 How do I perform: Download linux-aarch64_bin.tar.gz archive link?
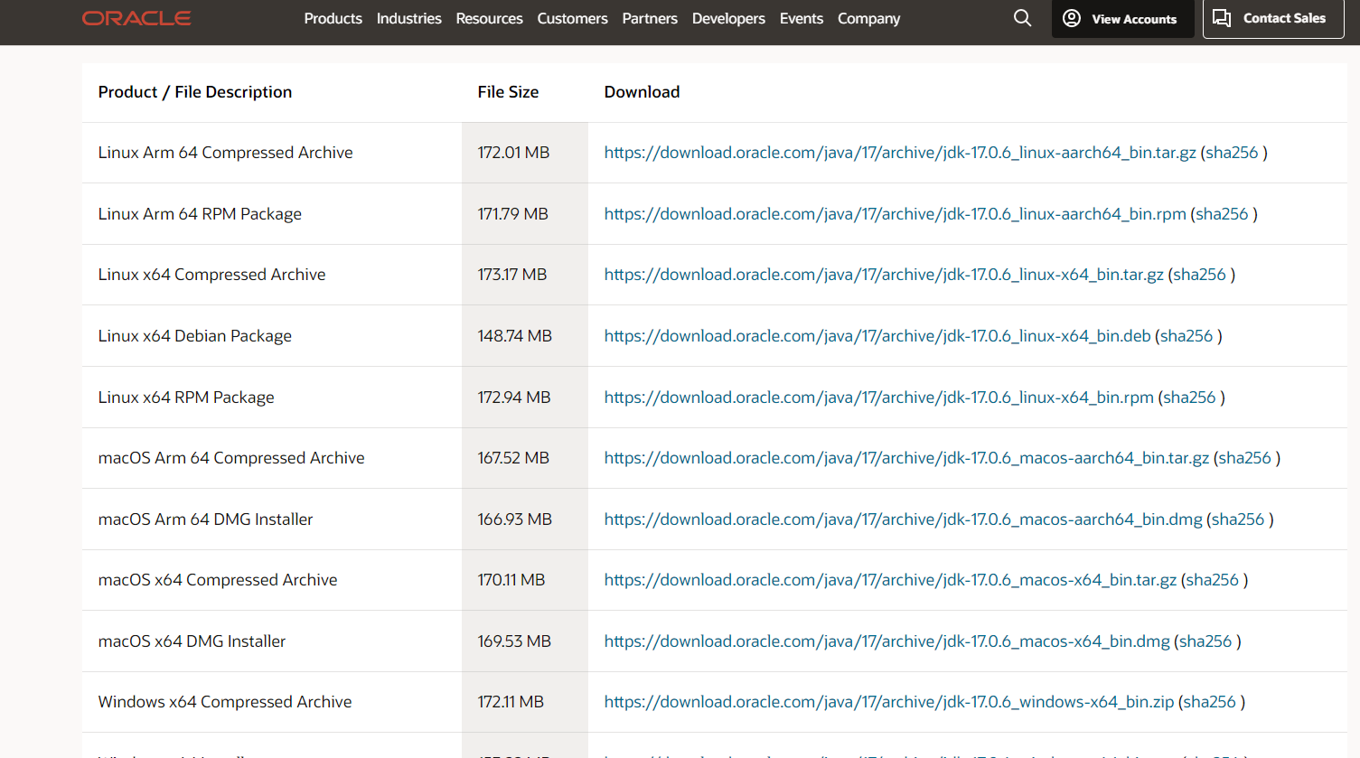[900, 153]
